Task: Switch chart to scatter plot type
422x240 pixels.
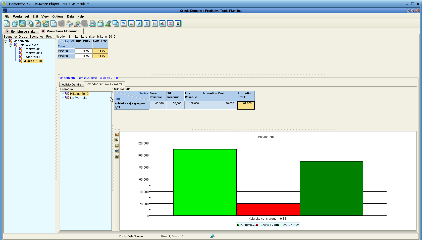Action: (117, 145)
